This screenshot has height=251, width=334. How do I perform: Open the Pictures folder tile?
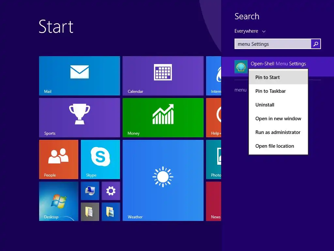(111, 212)
